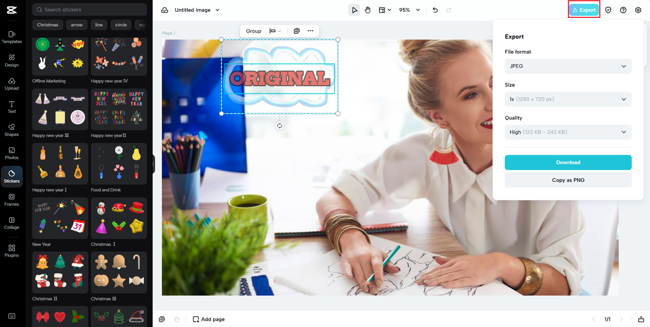Open the layers icon in bottom bar
Viewport: 650px width, 327px height.
162,319
